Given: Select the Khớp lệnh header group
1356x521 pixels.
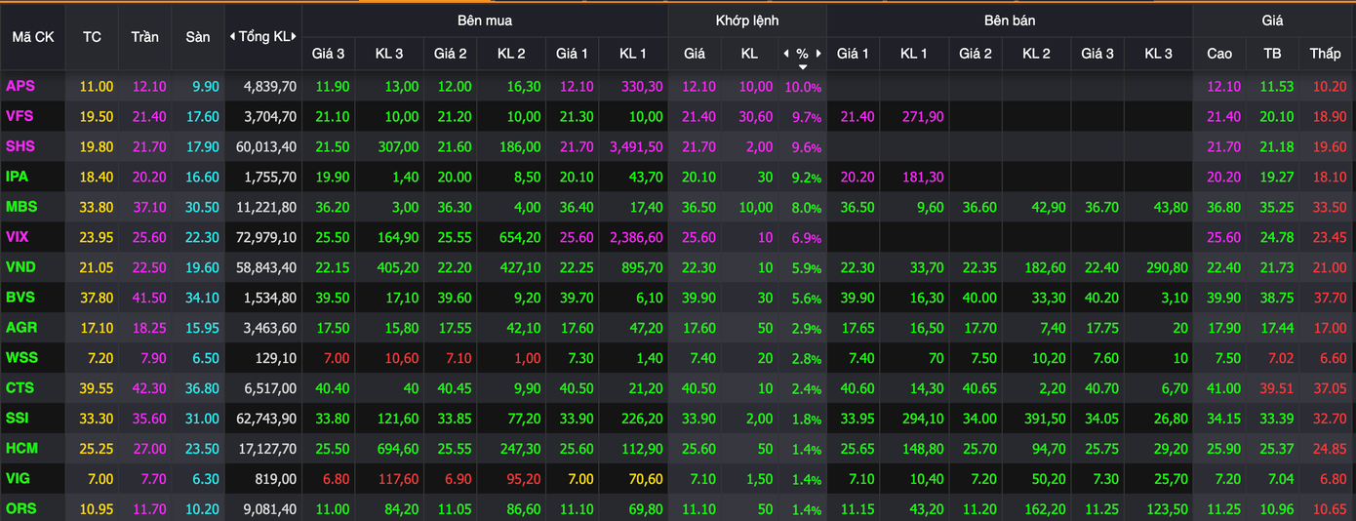Looking at the screenshot, I should [747, 20].
